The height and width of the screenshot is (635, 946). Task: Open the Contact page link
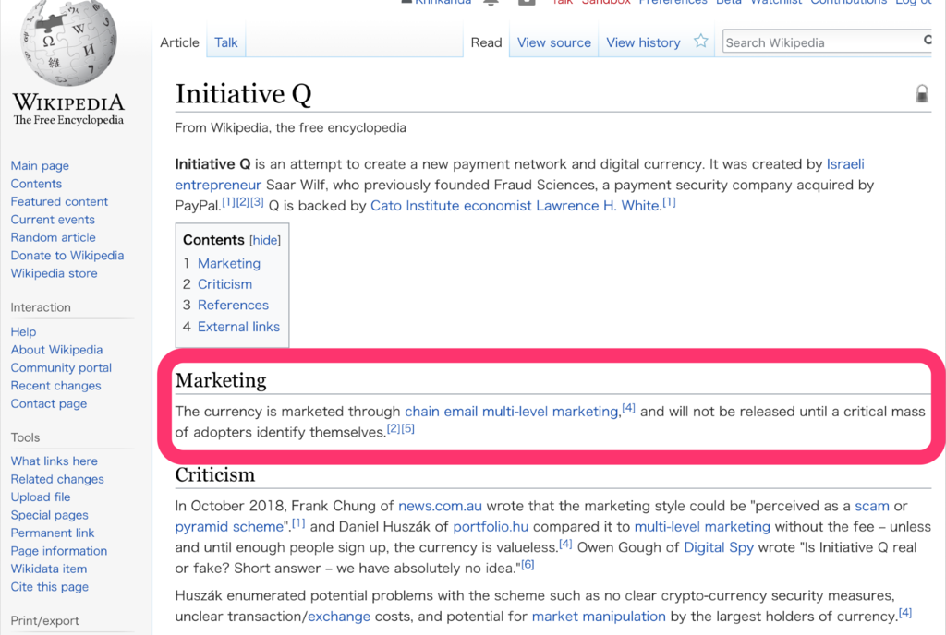point(48,403)
